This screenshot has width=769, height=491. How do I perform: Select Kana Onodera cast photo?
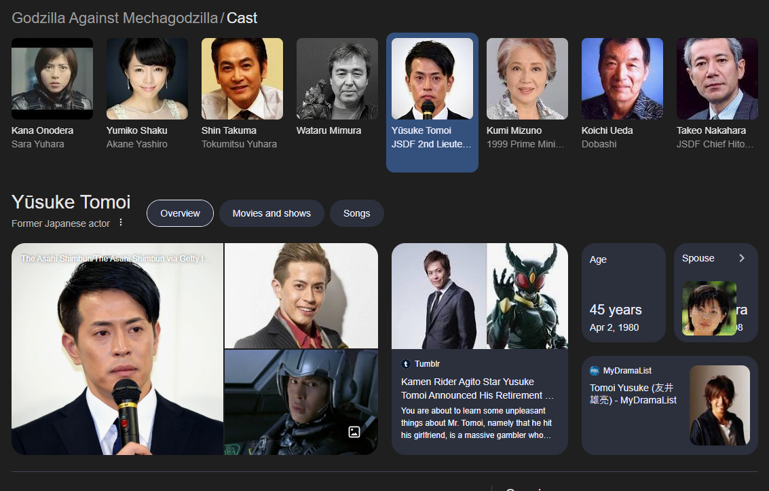[x=52, y=79]
